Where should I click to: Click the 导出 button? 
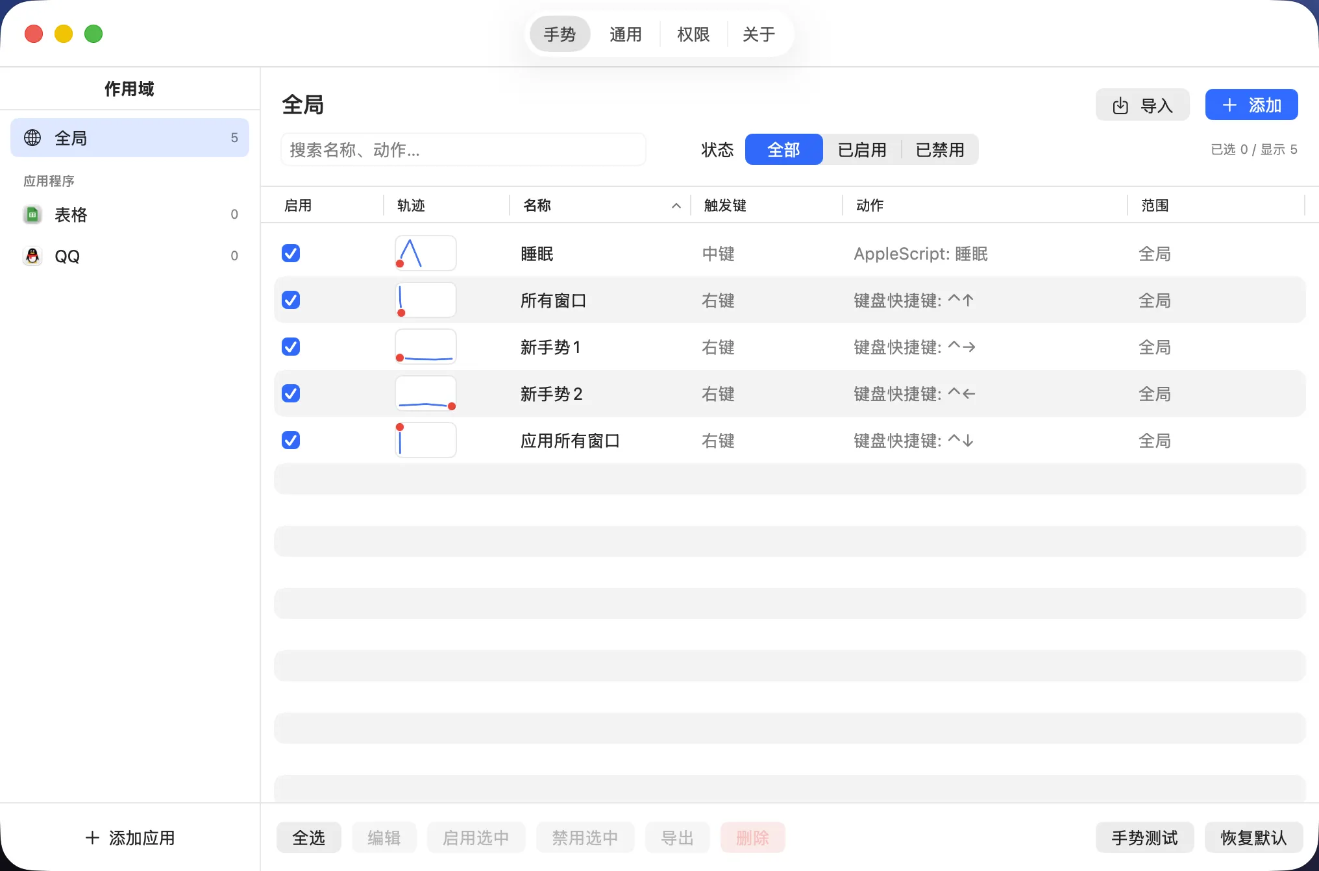tap(677, 837)
